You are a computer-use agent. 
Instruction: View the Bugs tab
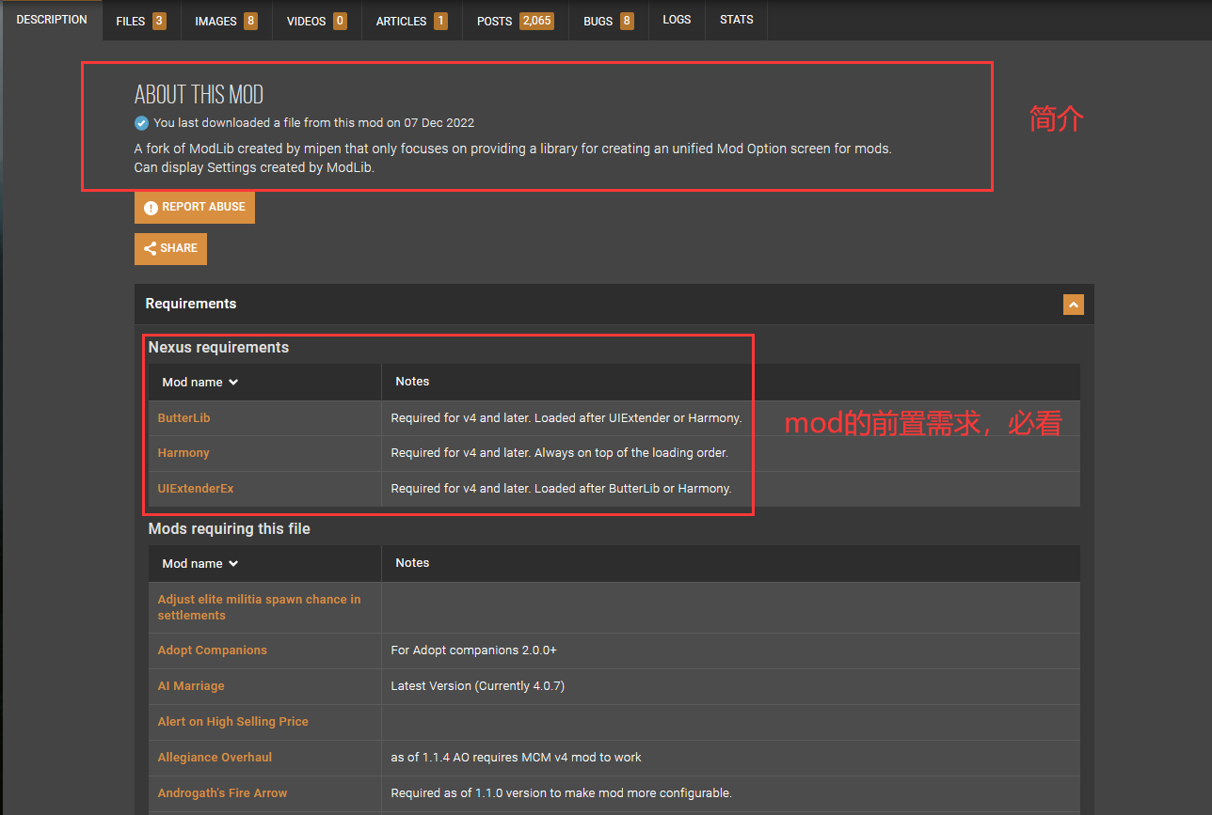609,21
